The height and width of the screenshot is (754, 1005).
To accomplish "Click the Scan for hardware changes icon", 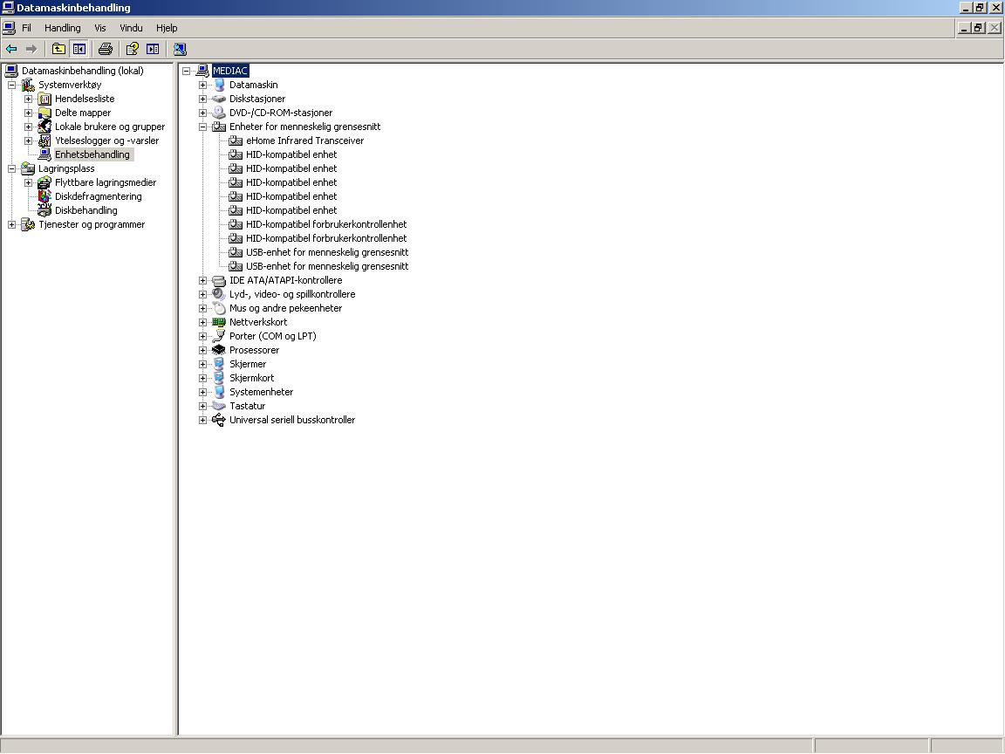I will click(x=180, y=49).
